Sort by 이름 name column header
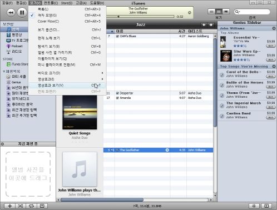The image size is (277, 210). click(x=142, y=31)
